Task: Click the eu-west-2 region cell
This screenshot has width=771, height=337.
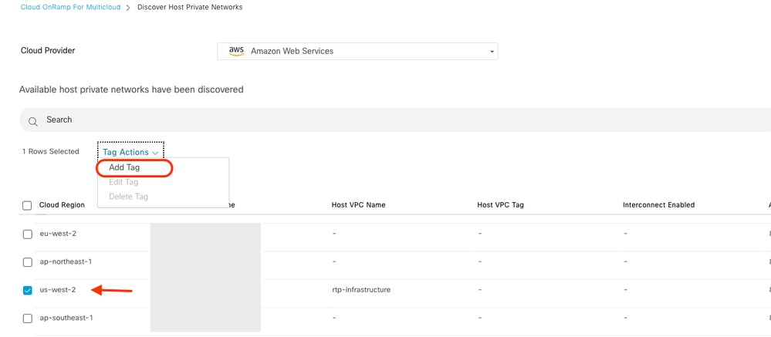Action: coord(58,234)
